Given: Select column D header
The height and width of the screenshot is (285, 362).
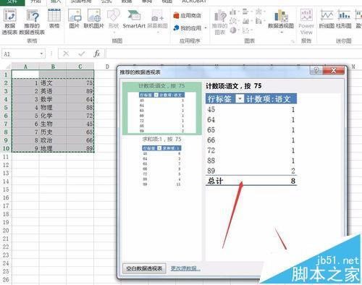Looking at the screenshot, I should pos(107,67).
